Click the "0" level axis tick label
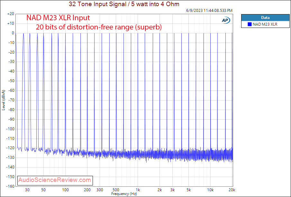The width and height of the screenshot is (291, 197). 13,33
